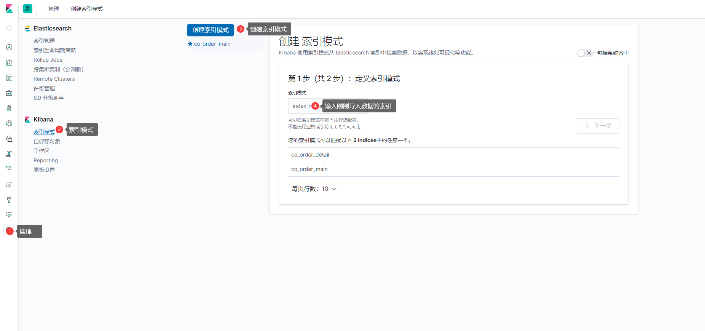
Task: Open Uptime sidebar icon
Action: pos(9,184)
